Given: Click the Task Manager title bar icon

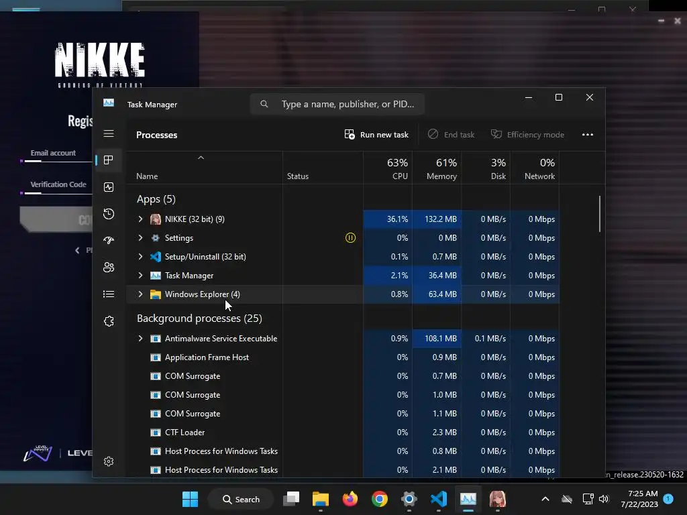Looking at the screenshot, I should coord(109,103).
